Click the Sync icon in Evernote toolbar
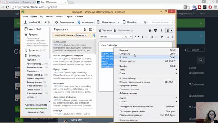 coord(56,22)
